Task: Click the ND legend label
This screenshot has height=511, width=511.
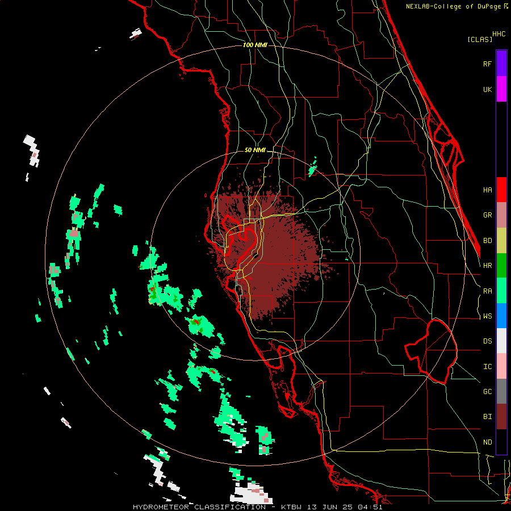Action: pyautogui.click(x=487, y=442)
